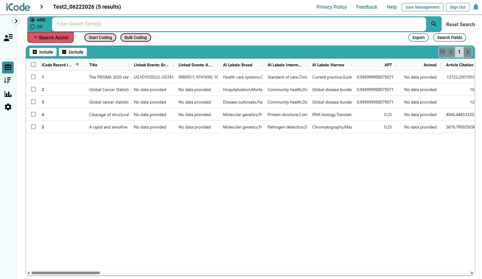The image size is (482, 279).
Task: Open record number 5 link
Action: click(x=43, y=127)
